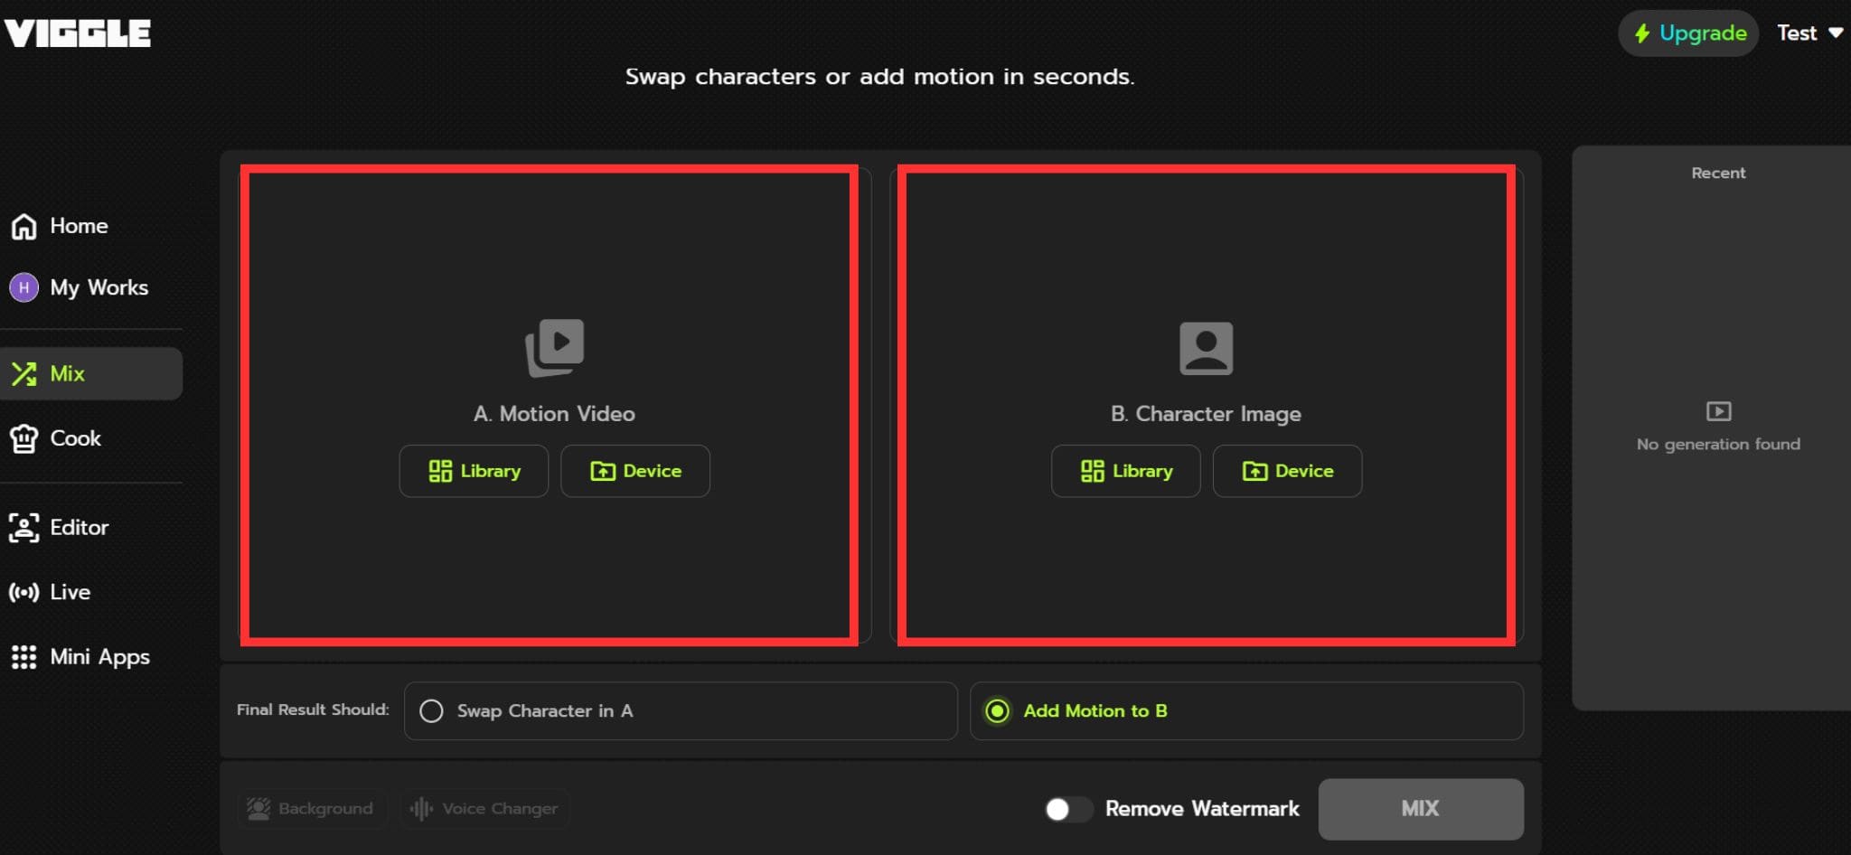Toggle the Remove Watermark switch
Image resolution: width=1851 pixels, height=855 pixels.
(1067, 809)
